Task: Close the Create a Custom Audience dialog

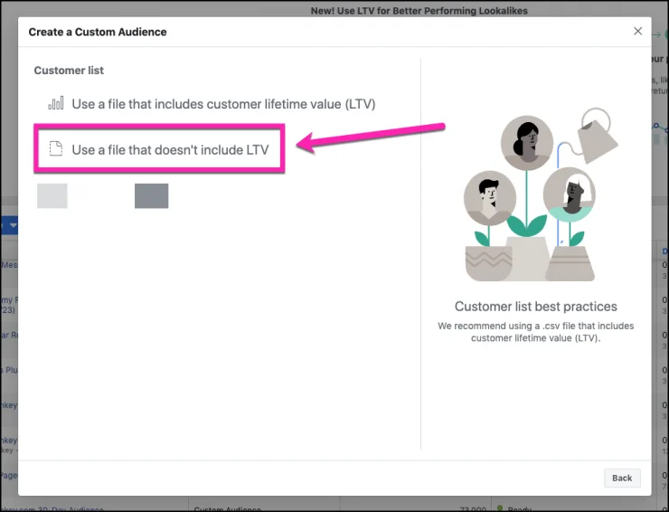Action: click(637, 31)
